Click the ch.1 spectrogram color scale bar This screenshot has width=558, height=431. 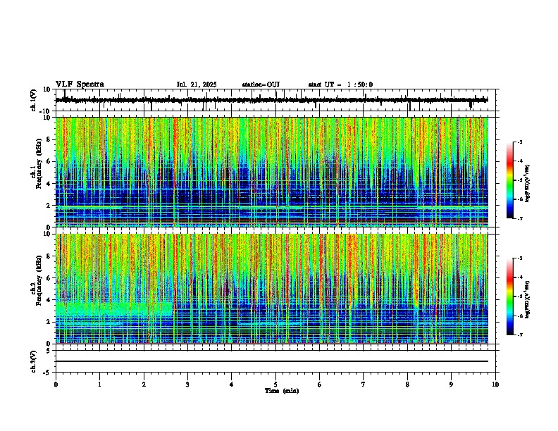click(x=510, y=180)
